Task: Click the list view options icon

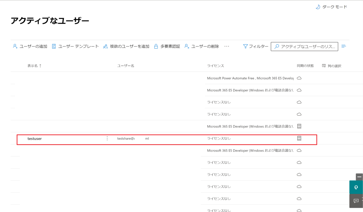Action: coord(344,46)
